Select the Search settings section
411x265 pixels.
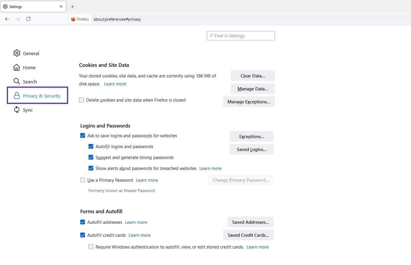pos(30,82)
